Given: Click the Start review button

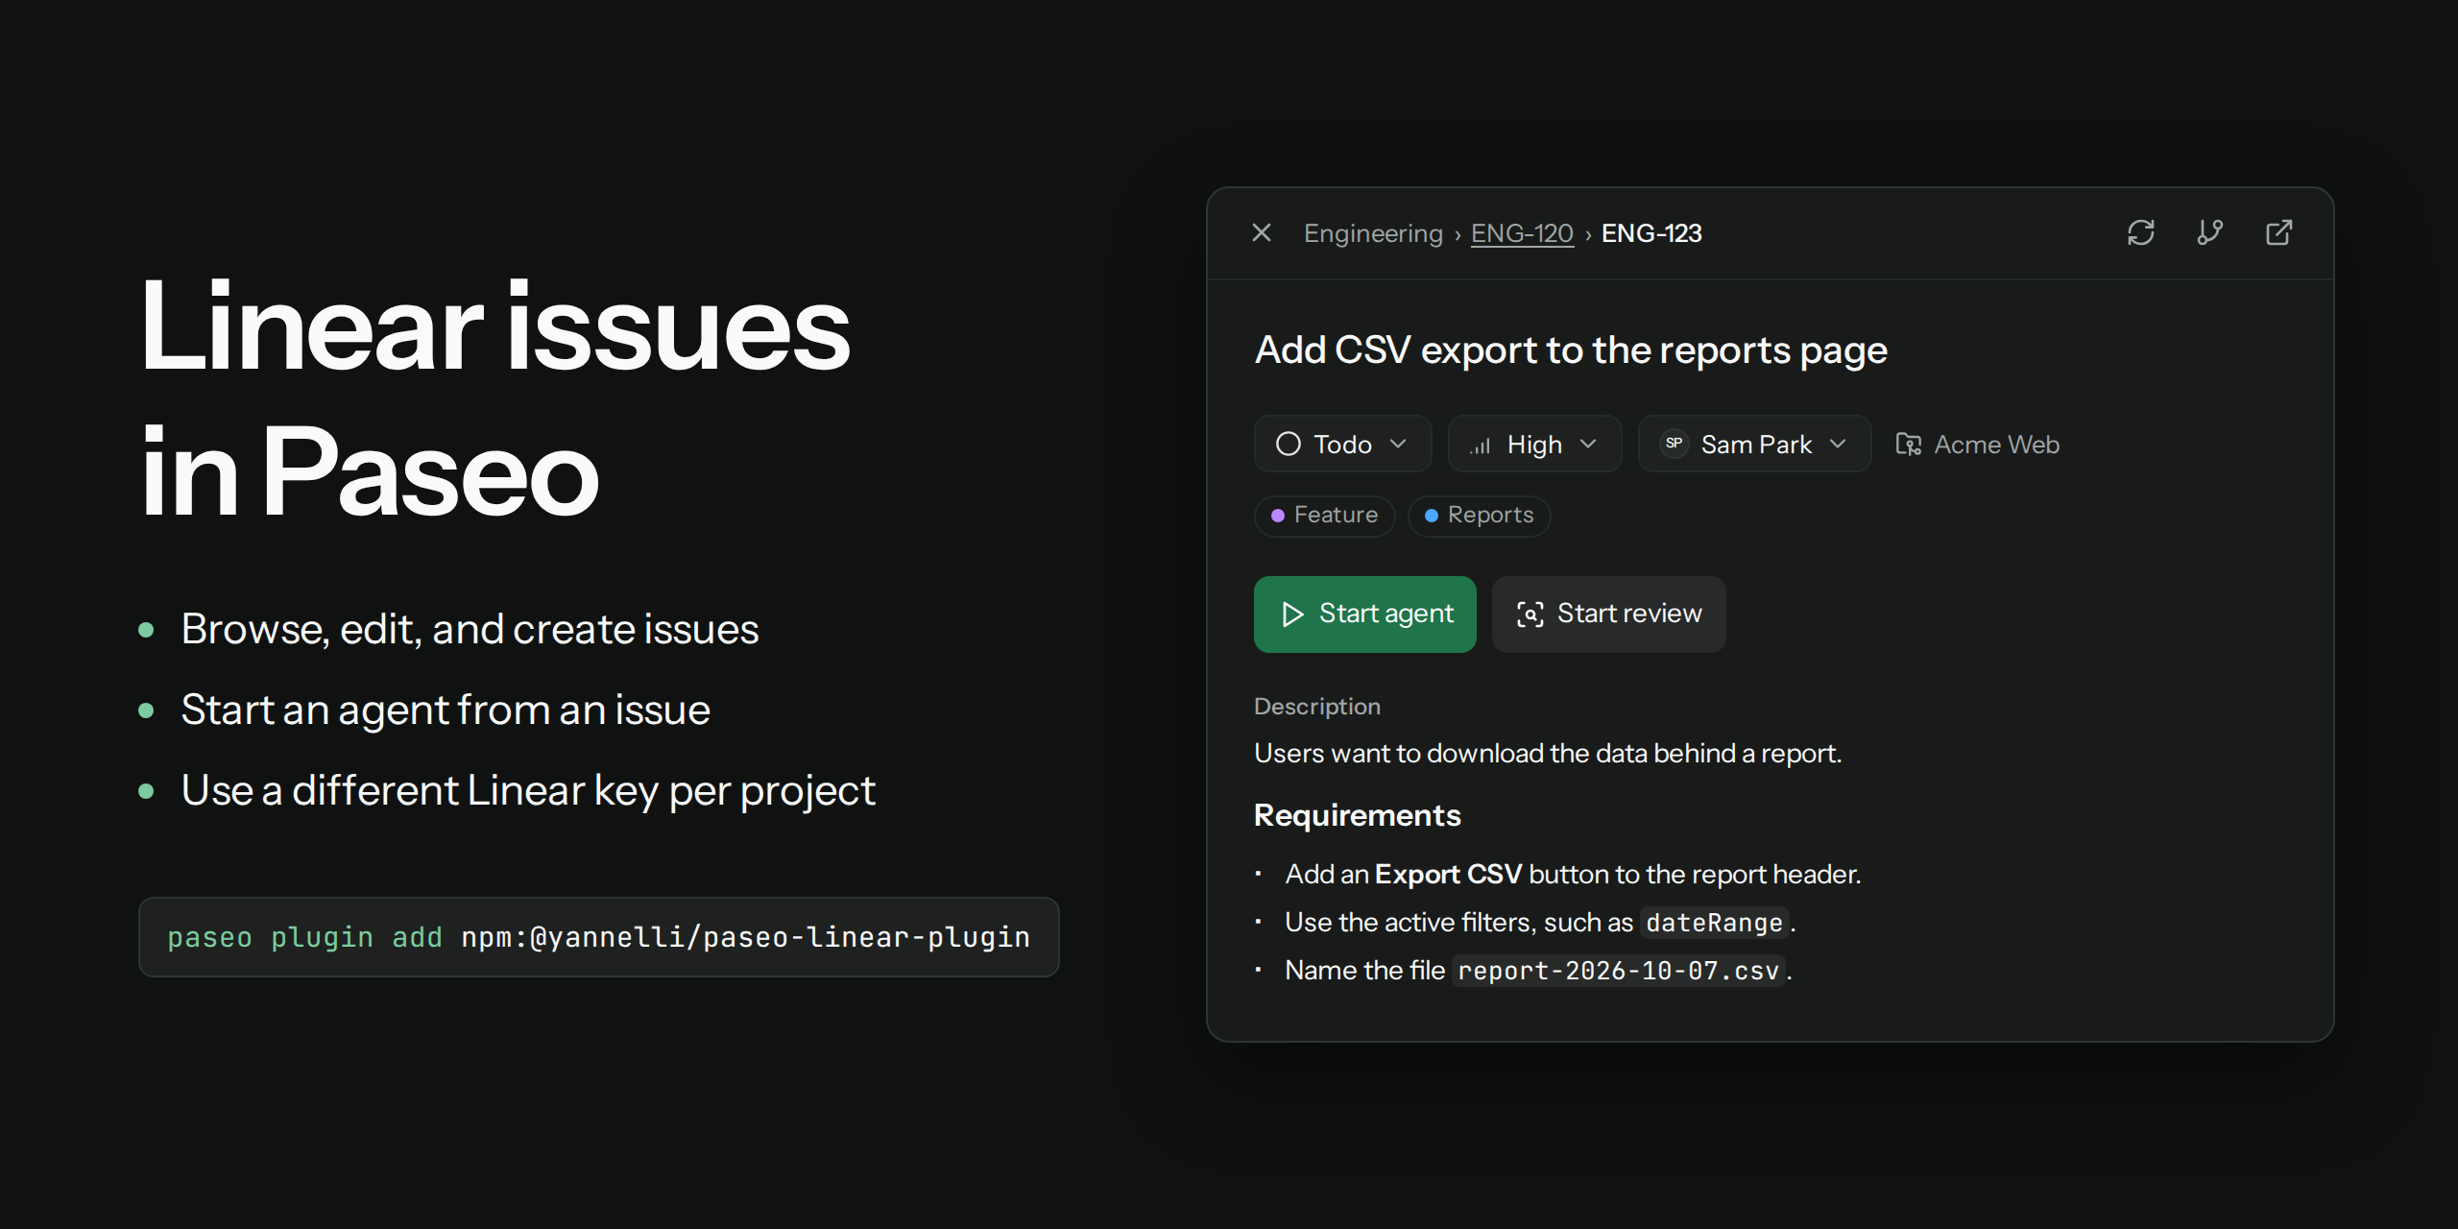Looking at the screenshot, I should (1608, 614).
